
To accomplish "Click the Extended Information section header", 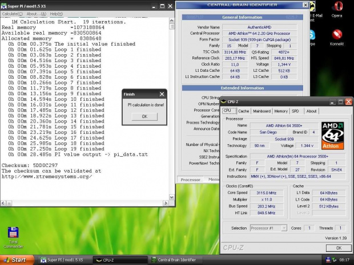I will click(242, 88).
